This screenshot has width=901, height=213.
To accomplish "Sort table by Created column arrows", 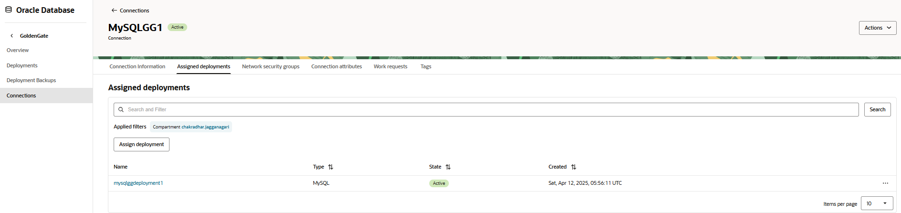I will [573, 167].
